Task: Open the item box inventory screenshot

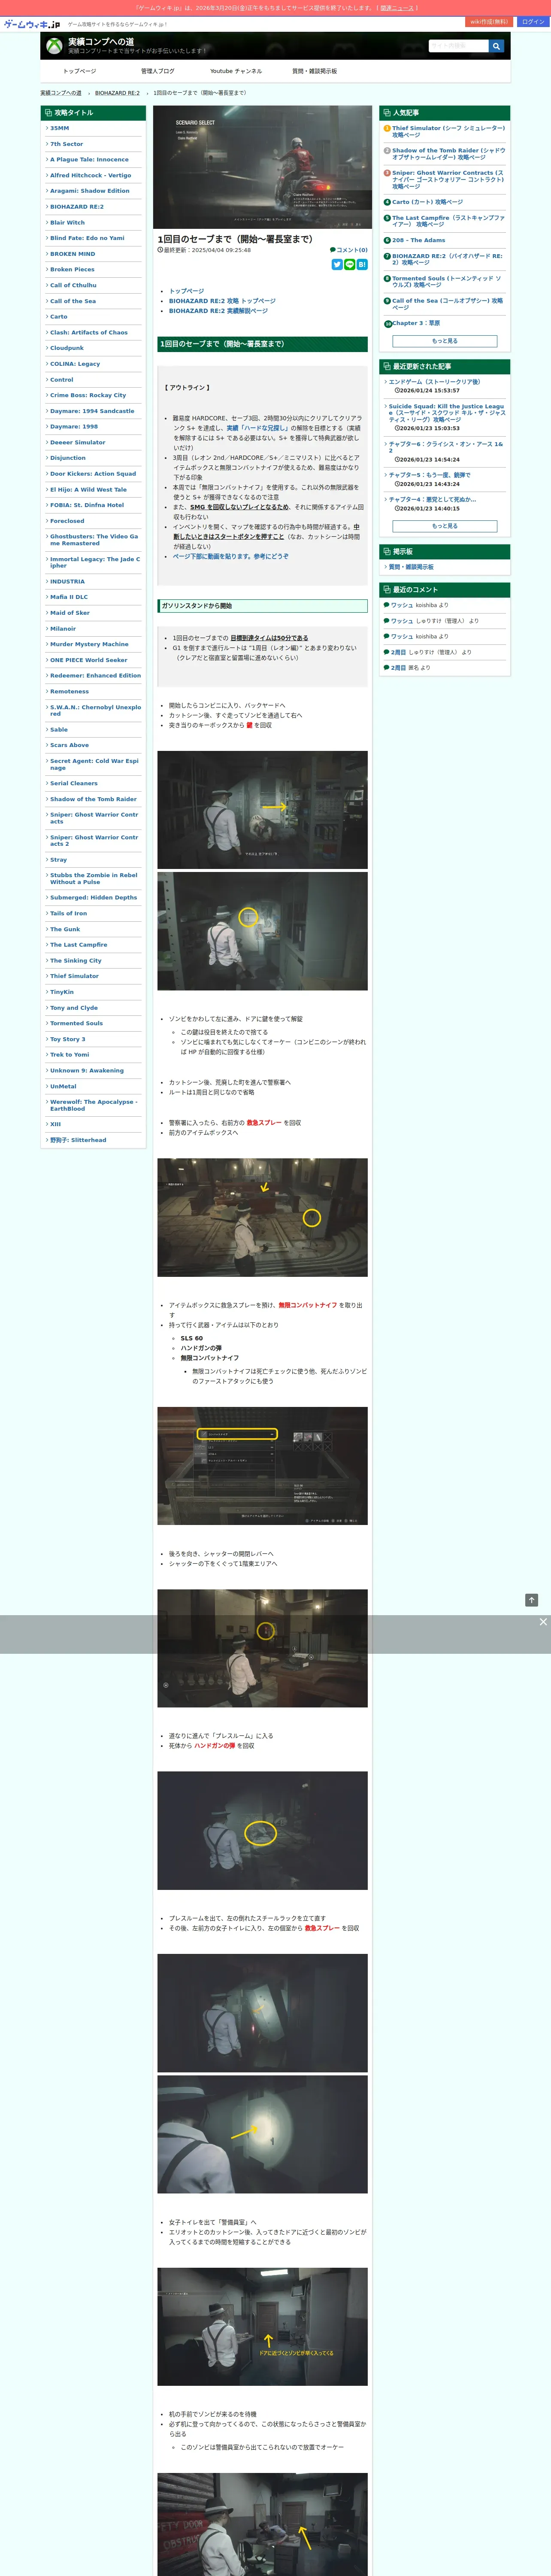Action: point(262,1466)
